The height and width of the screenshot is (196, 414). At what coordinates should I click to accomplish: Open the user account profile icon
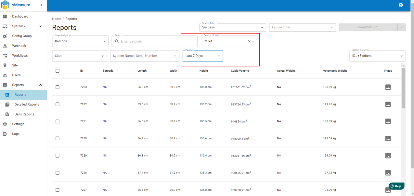tap(400, 5)
